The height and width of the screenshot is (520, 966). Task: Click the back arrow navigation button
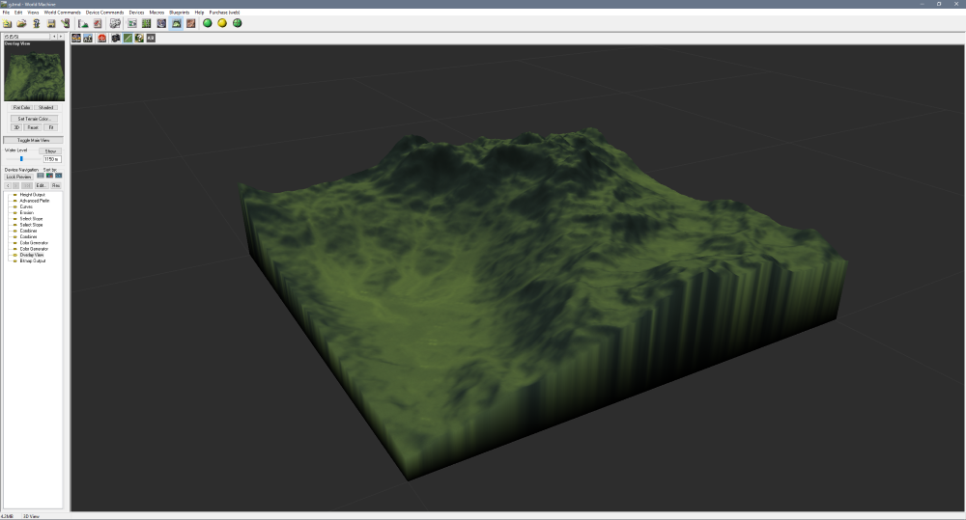pos(8,185)
